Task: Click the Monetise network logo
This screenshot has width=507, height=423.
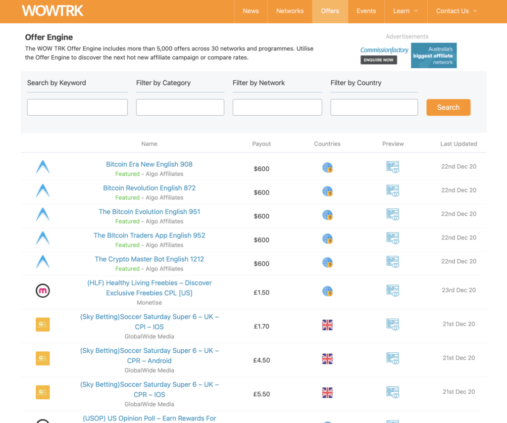Action: [x=43, y=291]
